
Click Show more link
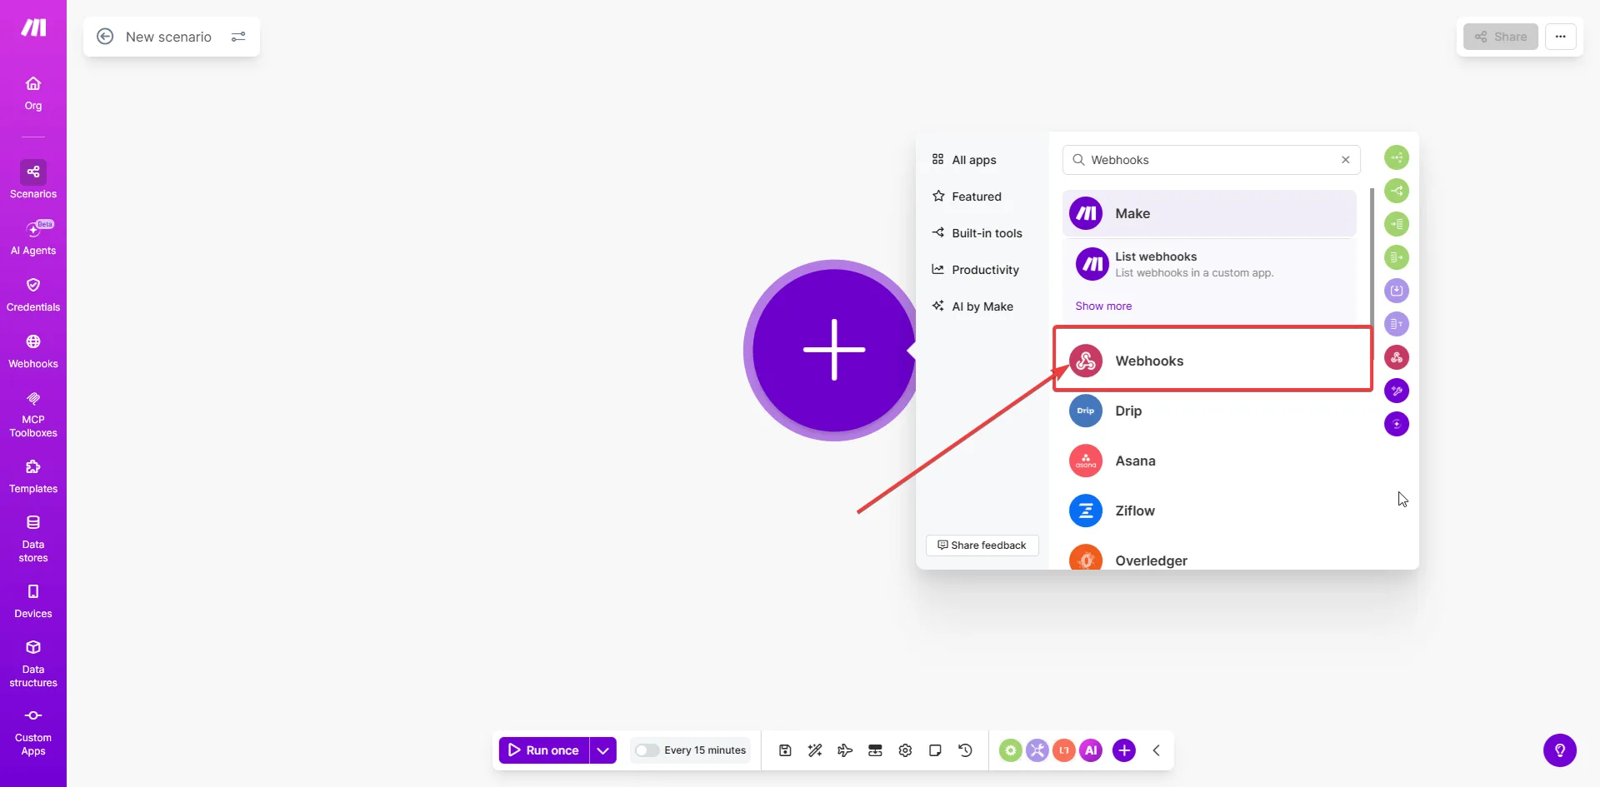(1103, 306)
